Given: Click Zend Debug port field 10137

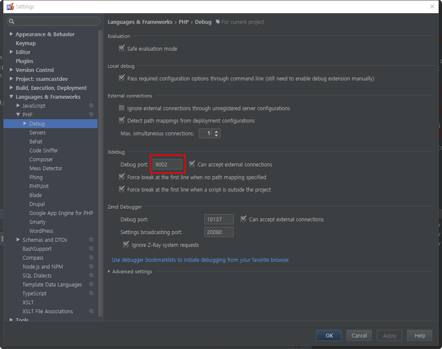Looking at the screenshot, I should (x=219, y=219).
